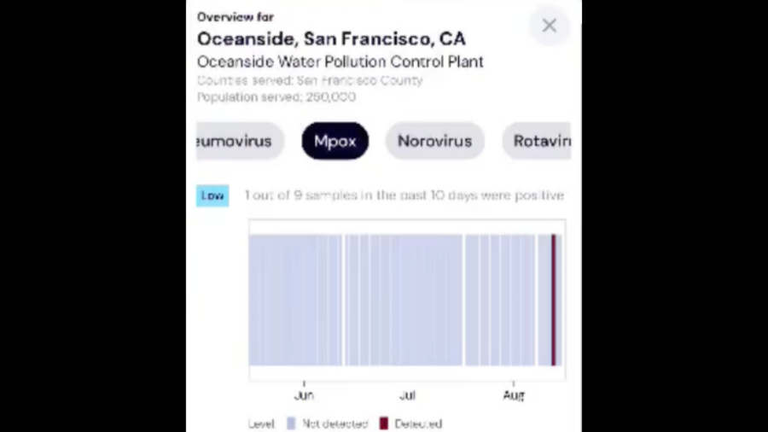Click the Detected legend swatch
The image size is (768, 432).
[x=383, y=423]
